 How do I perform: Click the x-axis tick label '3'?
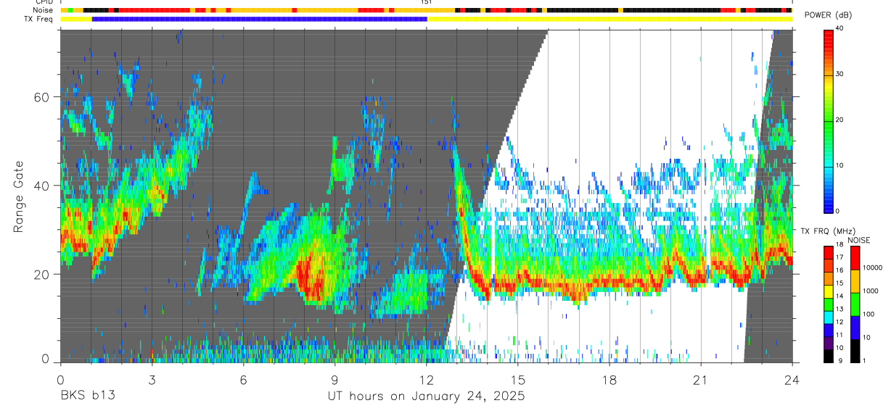coord(152,379)
